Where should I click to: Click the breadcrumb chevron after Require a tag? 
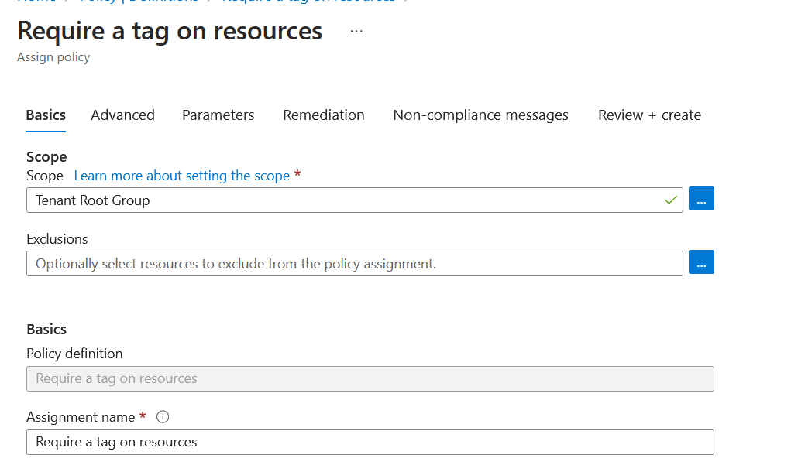(406, 2)
